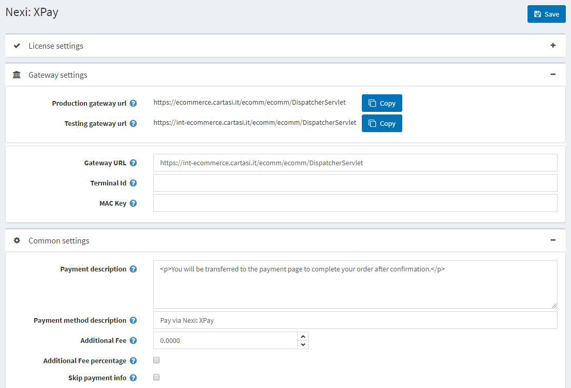Click the Skip payment info label
This screenshot has width=571, height=388.
point(97,378)
